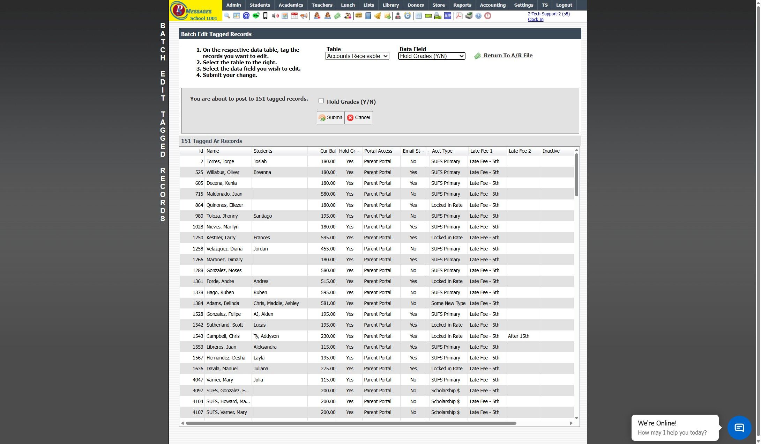Open the Table dropdown showing Accounts Receivable
The width and height of the screenshot is (761, 444).
tap(357, 56)
